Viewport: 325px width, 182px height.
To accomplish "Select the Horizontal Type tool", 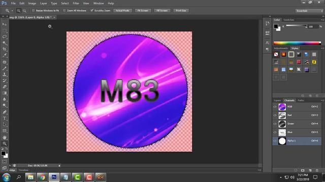I will click(x=5, y=118).
